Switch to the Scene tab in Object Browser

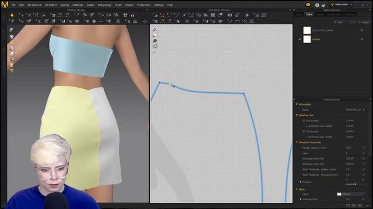[x=299, y=15]
